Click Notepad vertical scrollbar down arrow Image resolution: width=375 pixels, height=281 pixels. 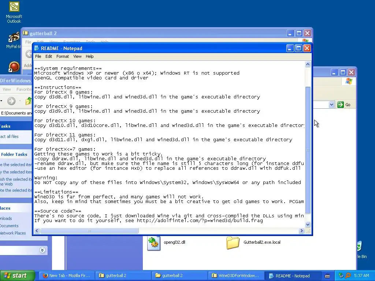[308, 224]
